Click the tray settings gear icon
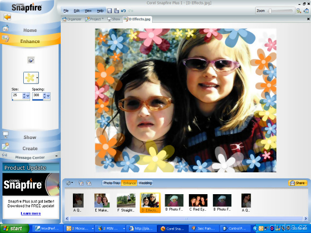 (x=69, y=183)
